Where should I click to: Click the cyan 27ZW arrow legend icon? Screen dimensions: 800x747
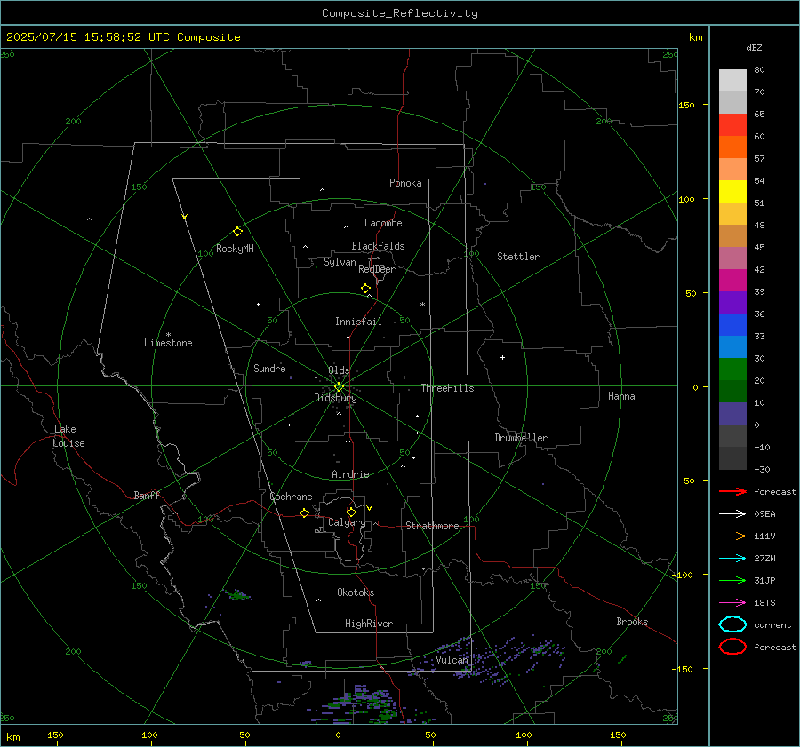732,559
